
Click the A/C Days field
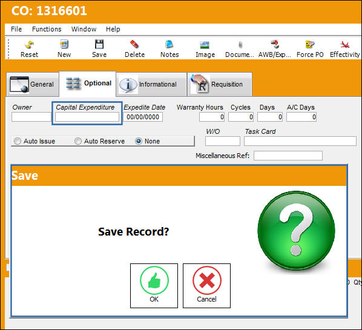[301, 117]
